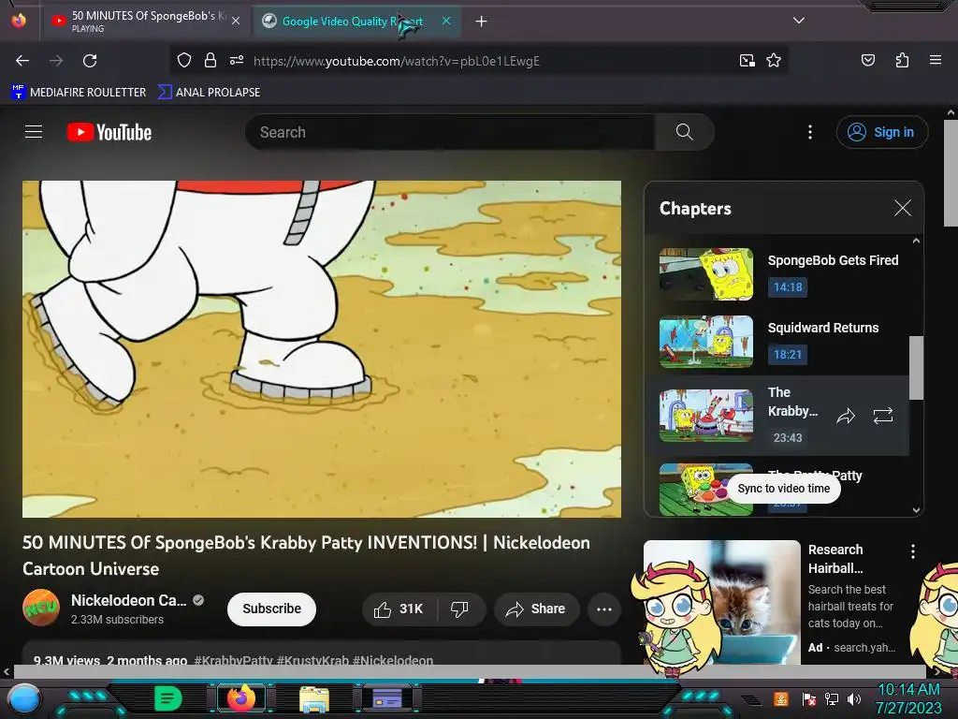Save to Pocket icon in toolbar

867,60
